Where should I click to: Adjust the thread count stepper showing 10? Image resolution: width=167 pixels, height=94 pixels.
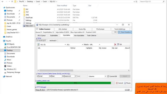[x=117, y=32]
